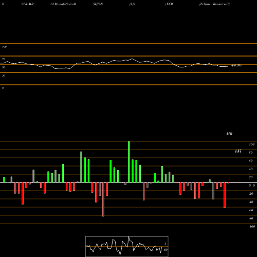Screen dimensions: 257x257
Task: Click the MunafaSutra header text
Action: click(x=63, y=4)
